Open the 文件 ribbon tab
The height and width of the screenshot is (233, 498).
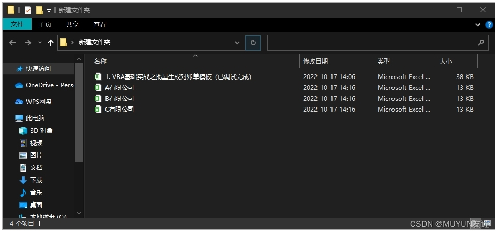coord(17,24)
